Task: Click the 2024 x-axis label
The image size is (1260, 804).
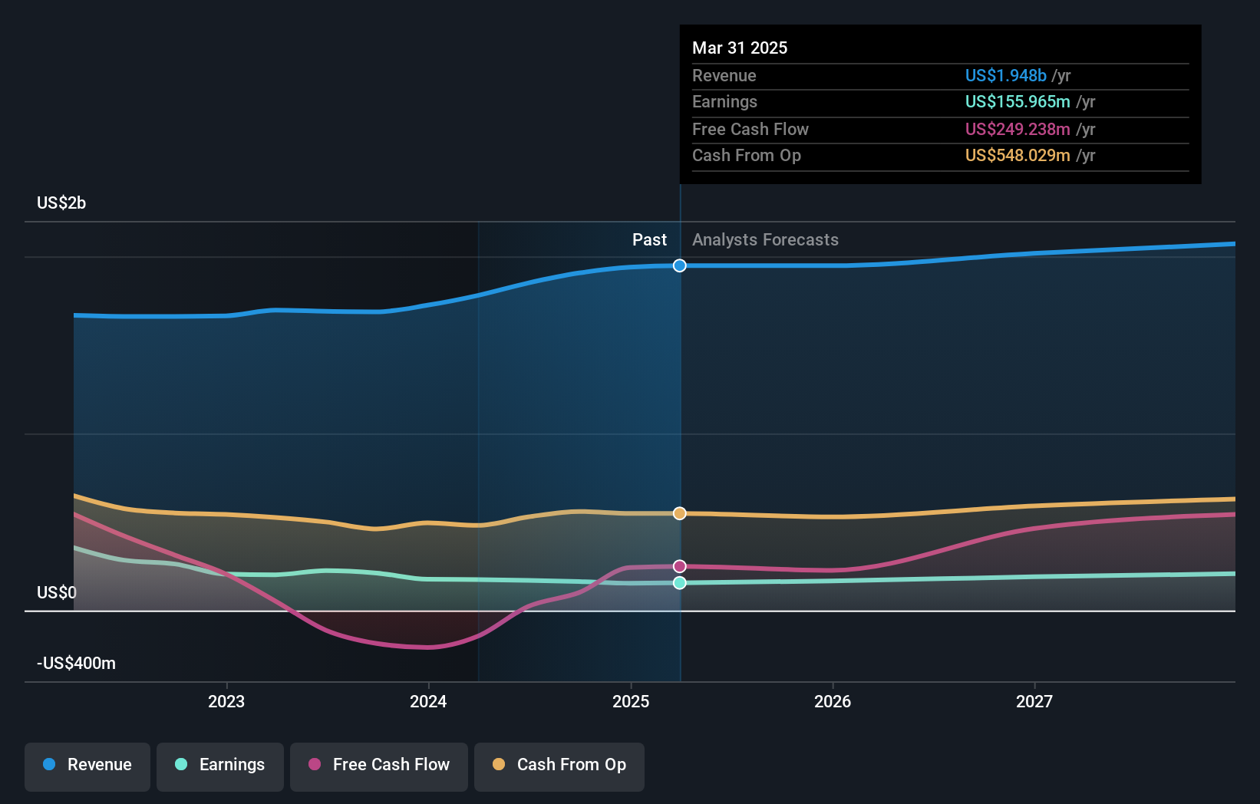Action: point(428,701)
